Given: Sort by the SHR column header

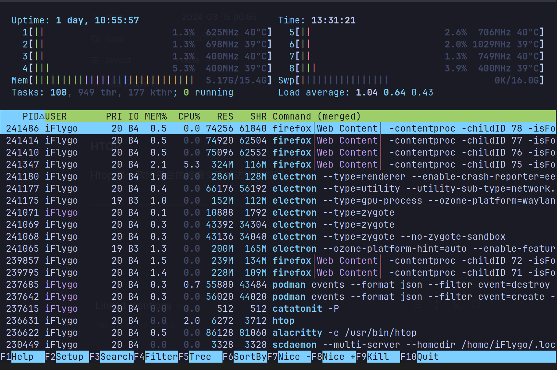Looking at the screenshot, I should (x=258, y=116).
